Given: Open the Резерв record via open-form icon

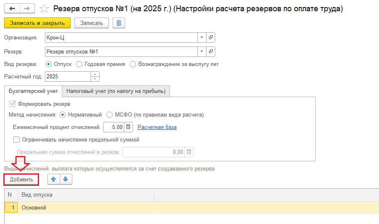Looking at the screenshot, I should click(211, 52).
